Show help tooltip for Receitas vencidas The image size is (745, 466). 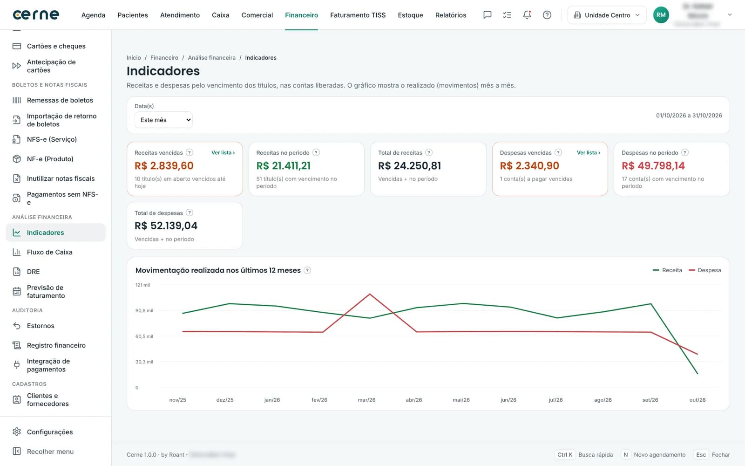[190, 152]
